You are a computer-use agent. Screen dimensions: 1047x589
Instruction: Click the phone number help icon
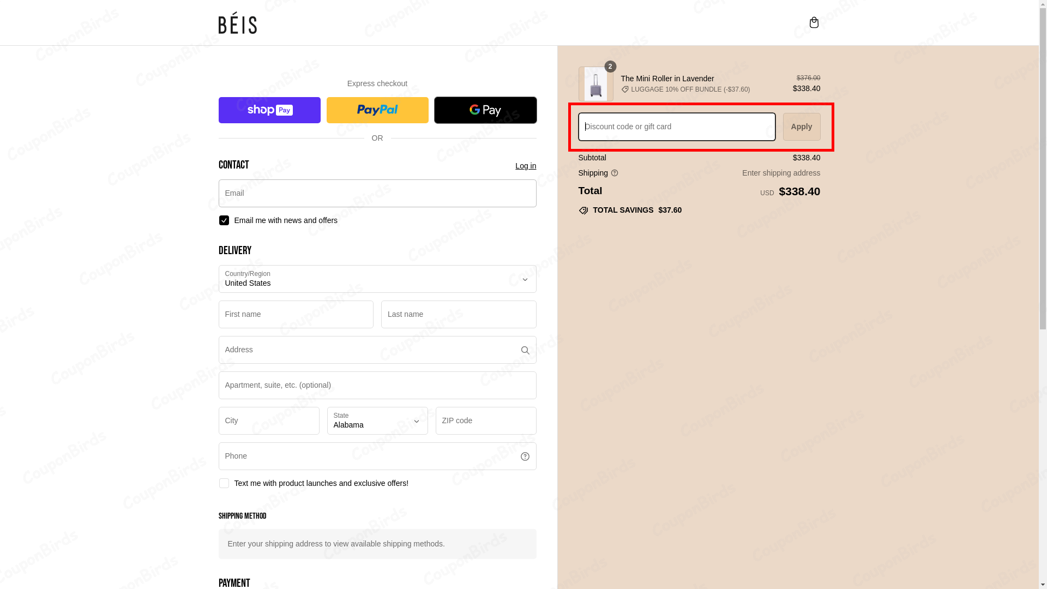pyautogui.click(x=525, y=456)
